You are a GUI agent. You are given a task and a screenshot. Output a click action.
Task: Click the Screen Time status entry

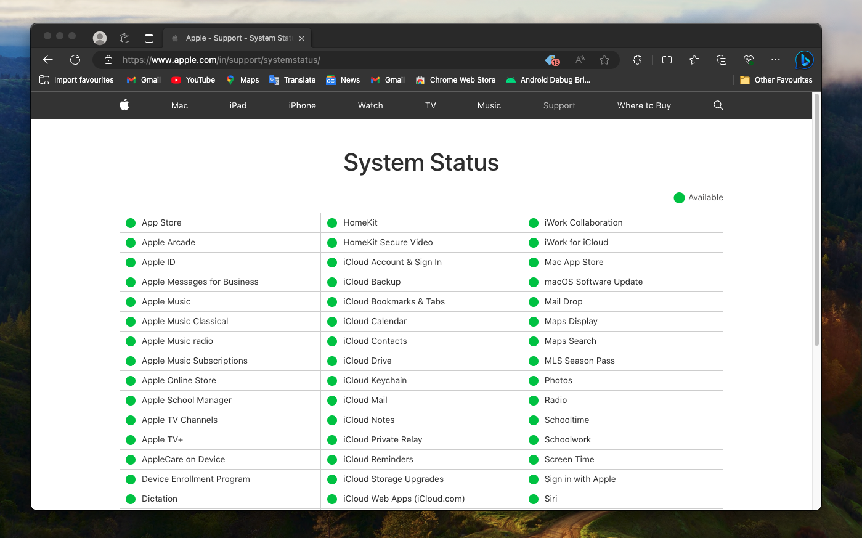(623, 459)
